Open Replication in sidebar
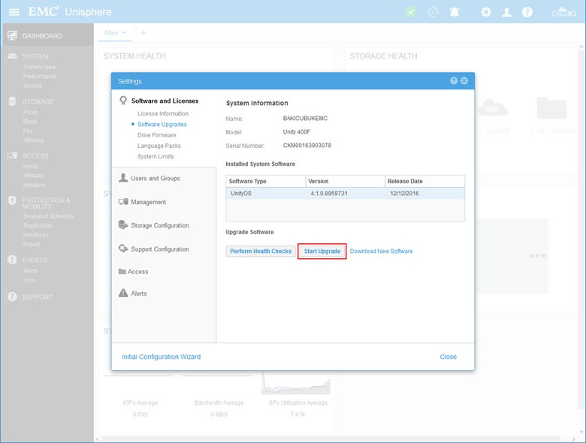 pos(38,225)
